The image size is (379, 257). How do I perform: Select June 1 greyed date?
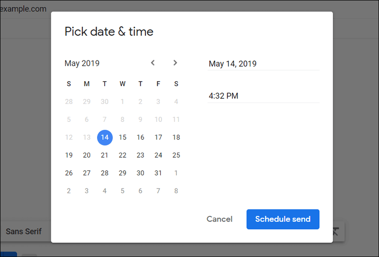[176, 173]
